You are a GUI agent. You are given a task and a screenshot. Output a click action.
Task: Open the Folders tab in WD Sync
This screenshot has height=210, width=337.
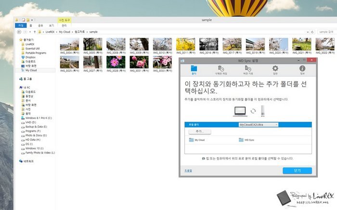[194, 70]
